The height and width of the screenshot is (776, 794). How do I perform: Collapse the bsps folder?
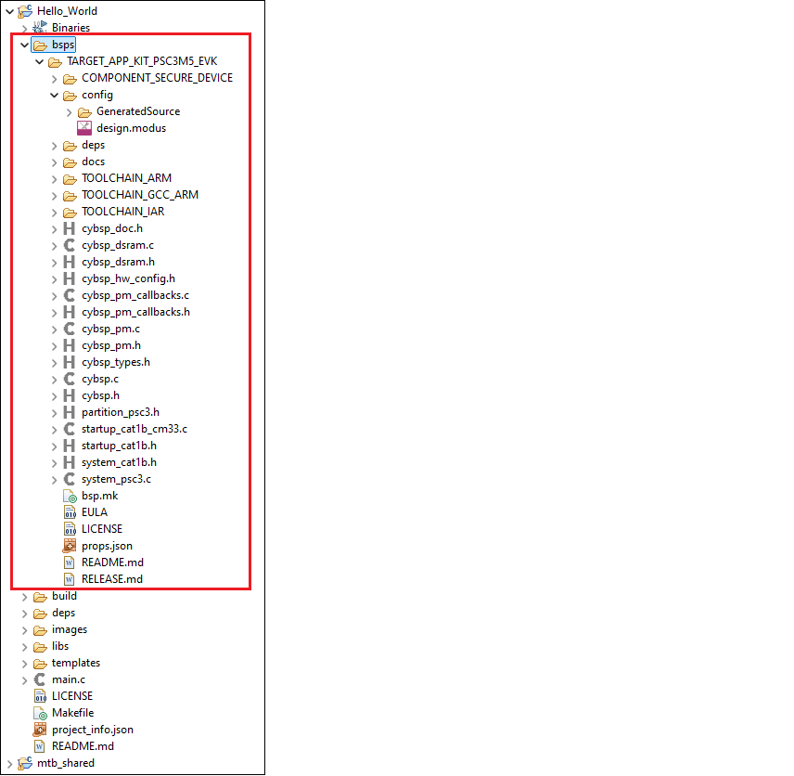tap(24, 45)
